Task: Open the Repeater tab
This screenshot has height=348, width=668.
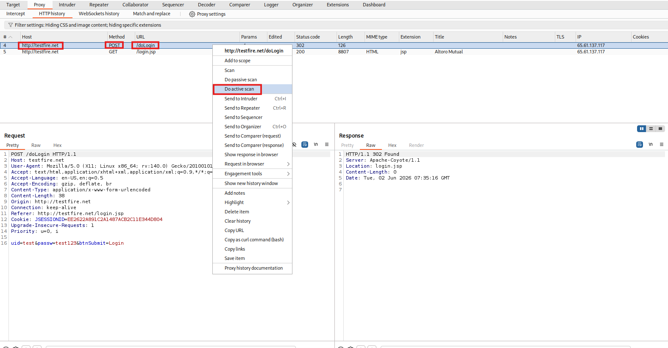Action: point(99,5)
